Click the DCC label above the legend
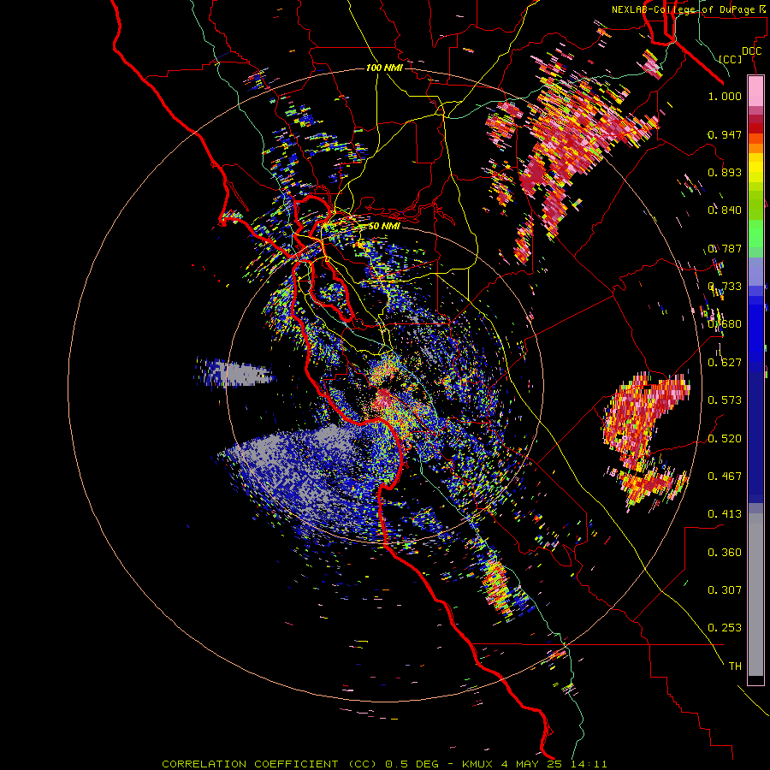Image resolution: width=770 pixels, height=770 pixels. click(752, 51)
